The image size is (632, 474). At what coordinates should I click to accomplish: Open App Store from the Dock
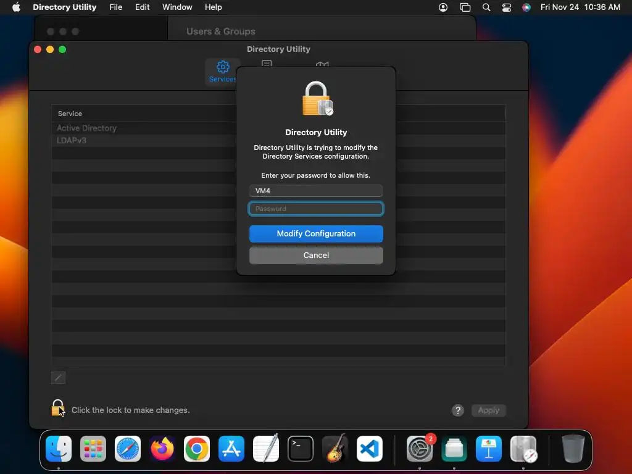click(x=231, y=449)
